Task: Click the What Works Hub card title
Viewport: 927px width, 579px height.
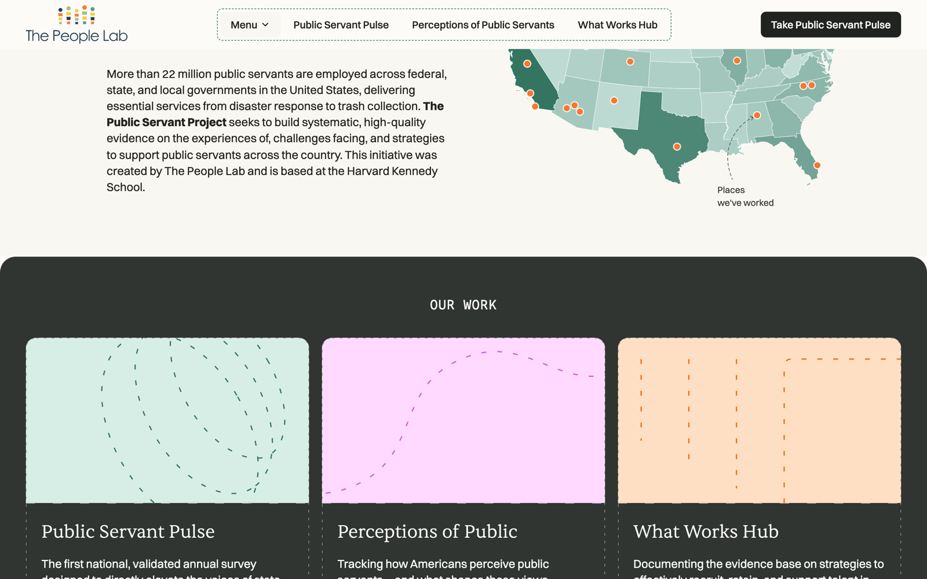Action: click(x=706, y=532)
